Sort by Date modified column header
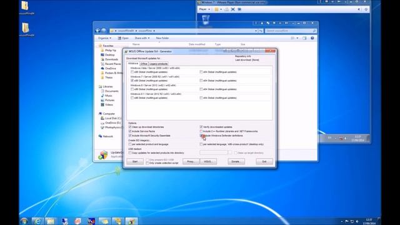 (x=197, y=44)
